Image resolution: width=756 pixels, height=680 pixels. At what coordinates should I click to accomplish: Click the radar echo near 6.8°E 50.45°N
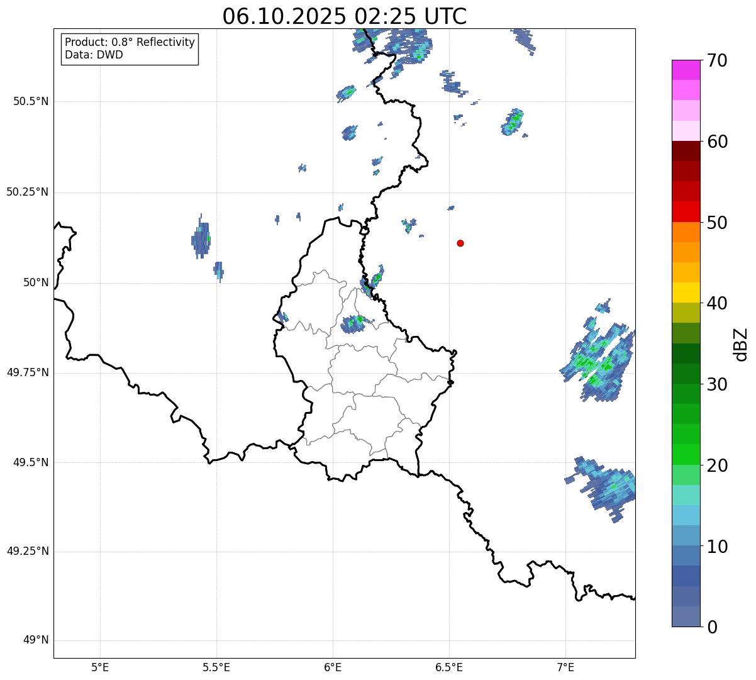(x=514, y=122)
